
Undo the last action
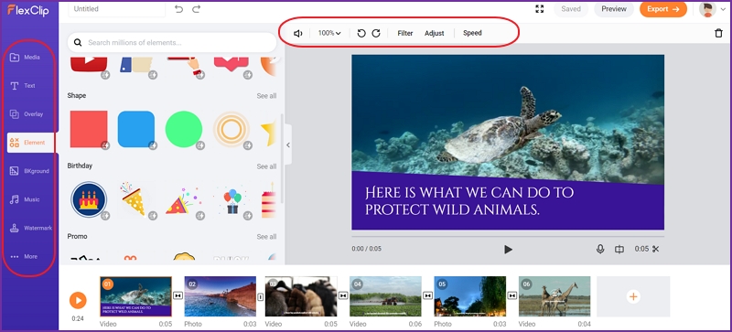pyautogui.click(x=178, y=9)
